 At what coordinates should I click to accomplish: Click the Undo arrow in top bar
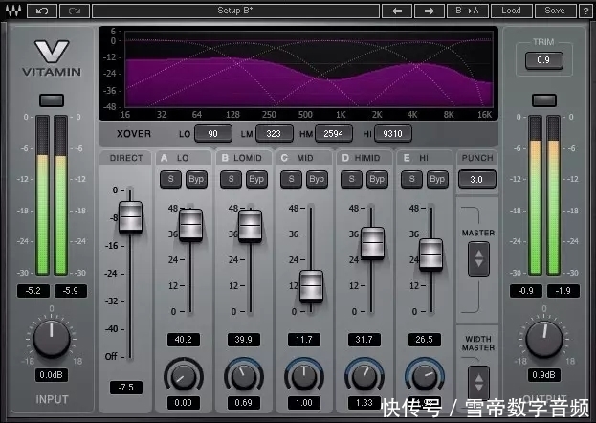pos(42,11)
